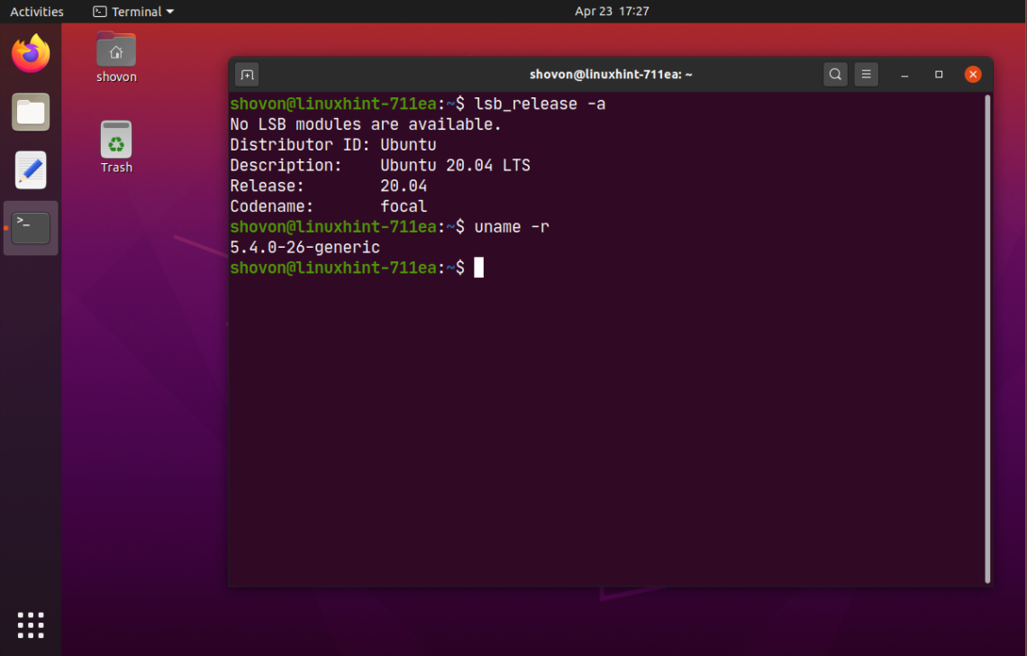Click the search icon in terminal titlebar
Image resolution: width=1027 pixels, height=656 pixels.
click(x=834, y=74)
